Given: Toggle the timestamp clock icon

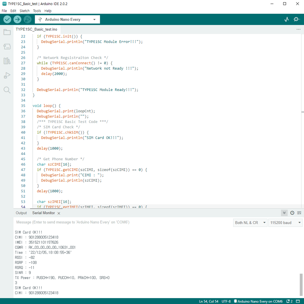Looking at the screenshot, I should pyautogui.click(x=292, y=213).
